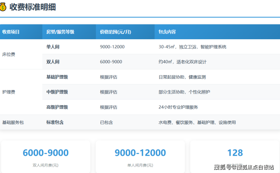Viewport: 280px width, 173px height.
Task: Click the money bag icon beside the title
Action: pyautogui.click(x=4, y=7)
